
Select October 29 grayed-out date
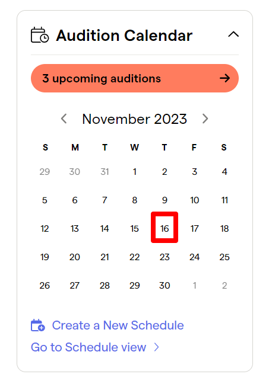tap(45, 171)
